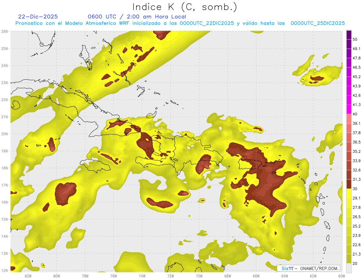
Task: Click the colorbar value 33.9
Action: (x=357, y=161)
